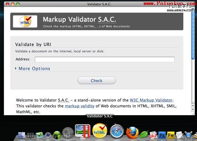Launch Firefox from the dock

click(x=132, y=133)
